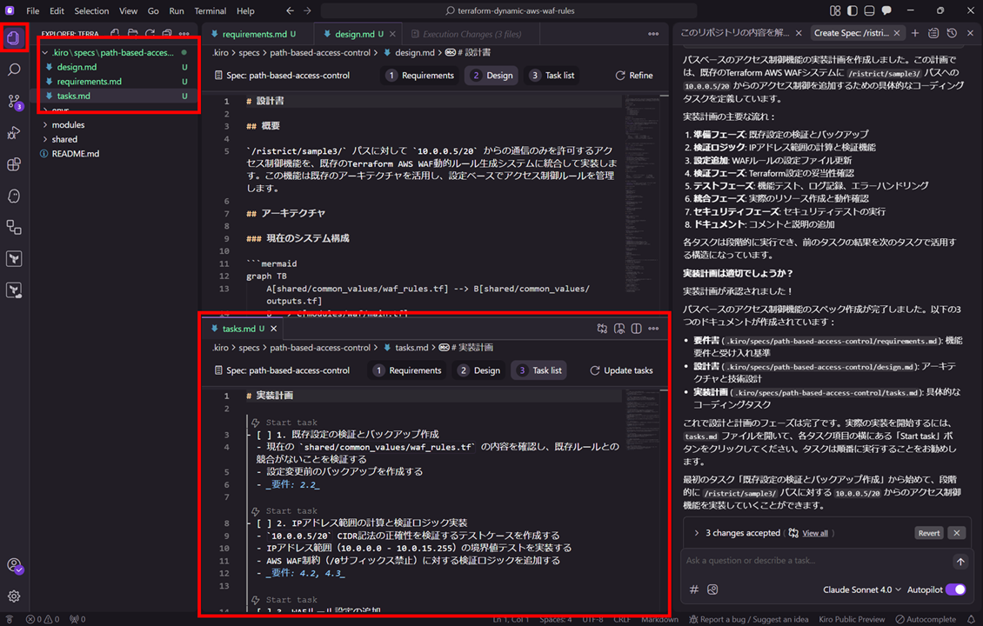The width and height of the screenshot is (983, 626).
Task: Open chat history clock icon
Action: (952, 33)
